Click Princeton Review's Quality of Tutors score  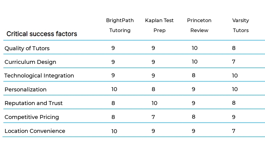(x=195, y=48)
